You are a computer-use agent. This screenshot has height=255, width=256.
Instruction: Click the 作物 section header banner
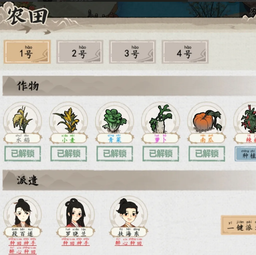pyautogui.click(x=129, y=86)
